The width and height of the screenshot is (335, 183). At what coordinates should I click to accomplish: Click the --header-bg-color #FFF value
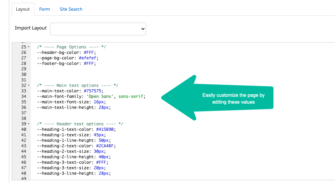coord(89,53)
